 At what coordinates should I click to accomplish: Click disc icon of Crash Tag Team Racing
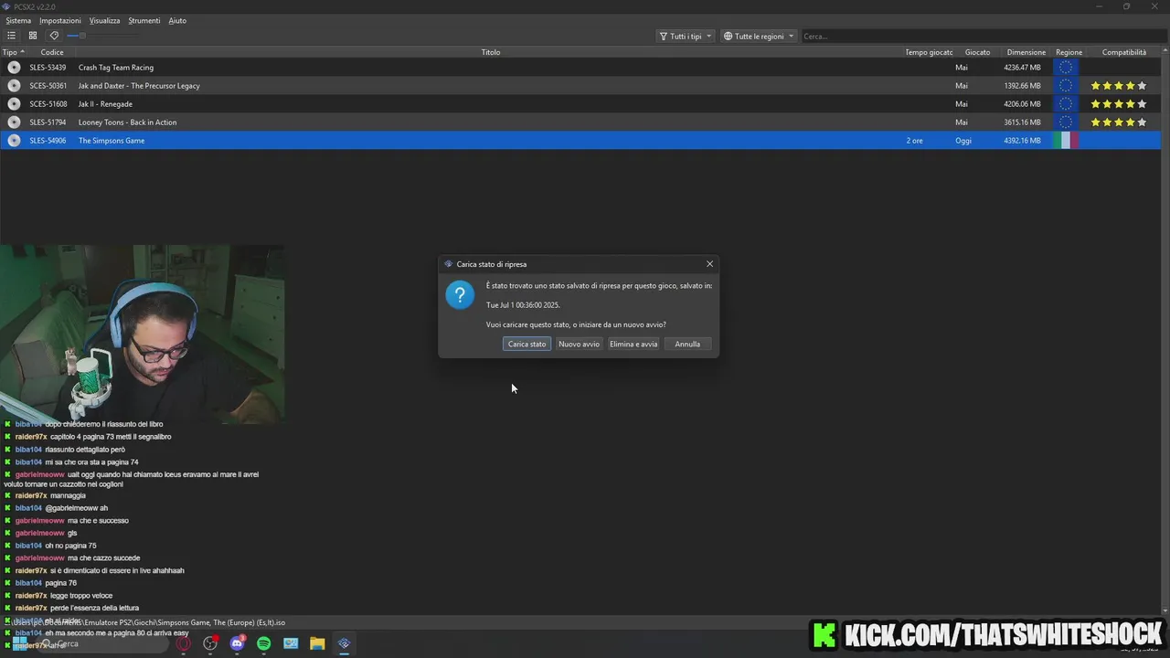click(14, 68)
